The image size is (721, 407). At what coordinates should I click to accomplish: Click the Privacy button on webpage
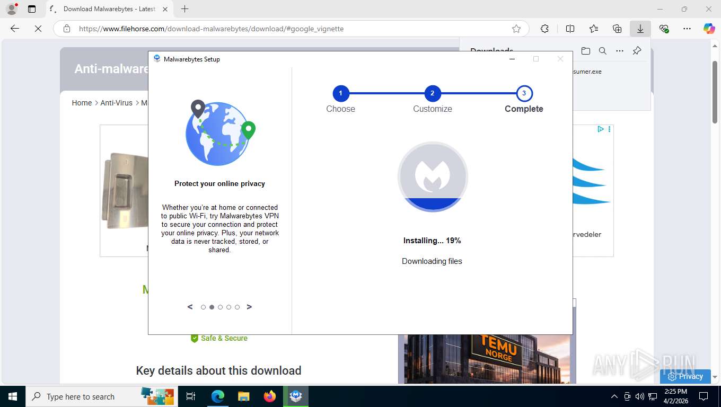point(685,376)
